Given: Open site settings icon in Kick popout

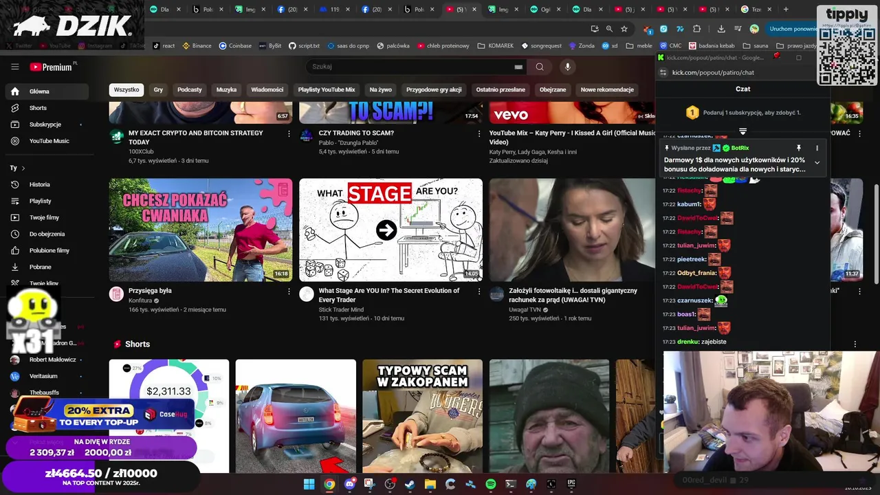Looking at the screenshot, I should 663,72.
